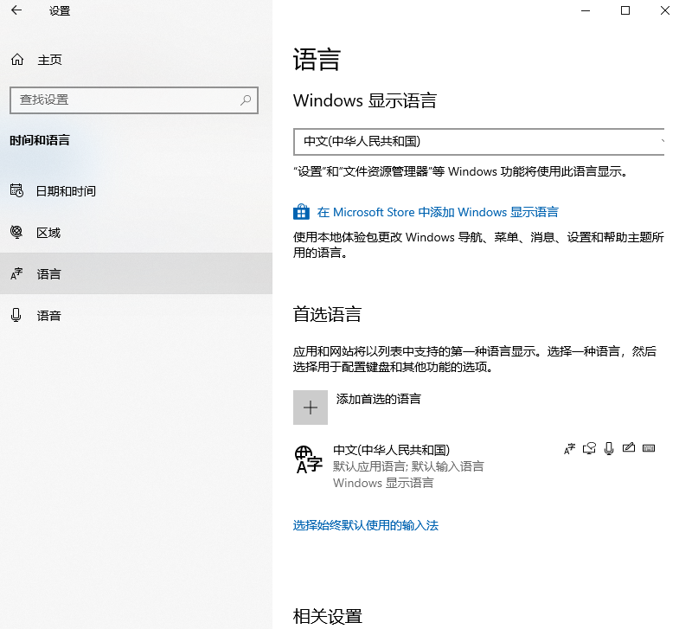This screenshot has width=679, height=629.
Task: Select 日期和时间 in sidebar
Action: click(66, 191)
